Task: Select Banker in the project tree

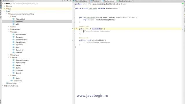Action: (x=18, y=65)
